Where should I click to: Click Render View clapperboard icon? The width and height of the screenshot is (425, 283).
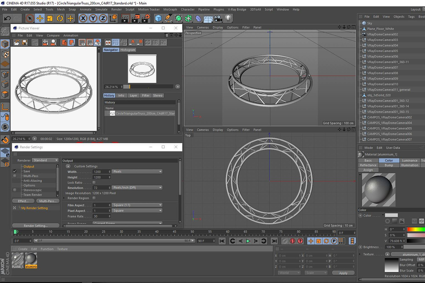coord(125,18)
